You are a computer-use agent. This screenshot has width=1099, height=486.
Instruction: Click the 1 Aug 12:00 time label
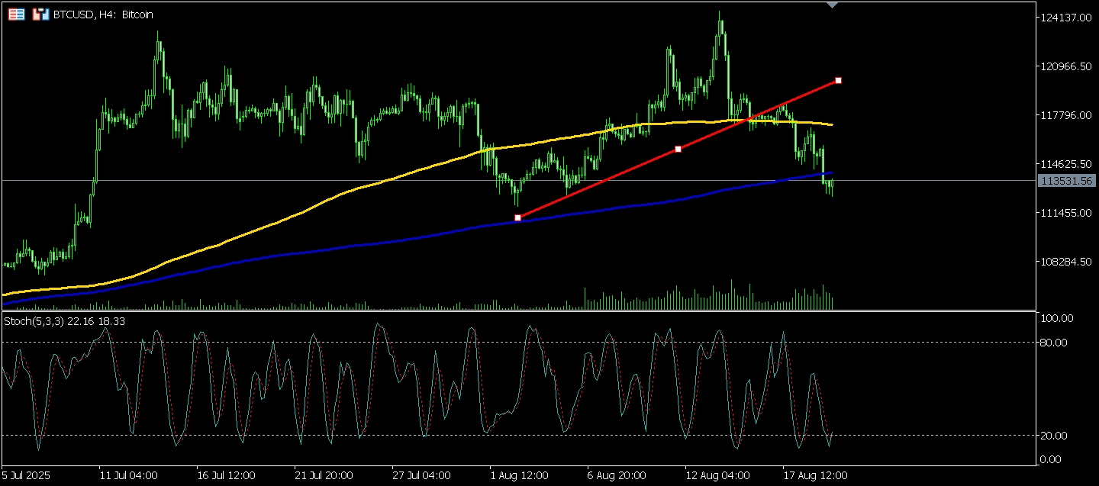click(x=520, y=475)
